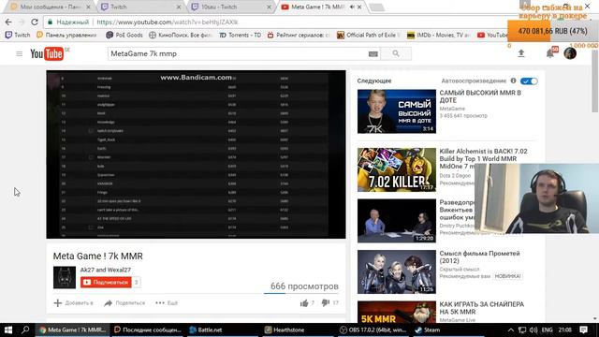Switch to Battle.net in the taskbar
The width and height of the screenshot is (599, 337).
tap(223, 330)
